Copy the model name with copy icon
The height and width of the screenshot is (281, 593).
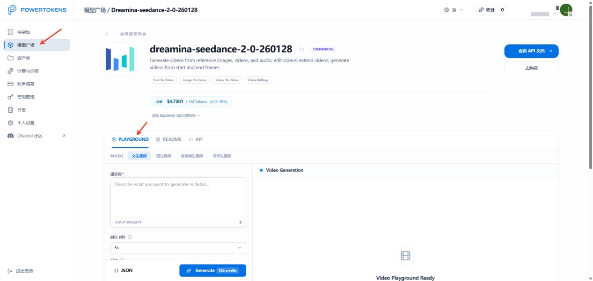pos(301,49)
